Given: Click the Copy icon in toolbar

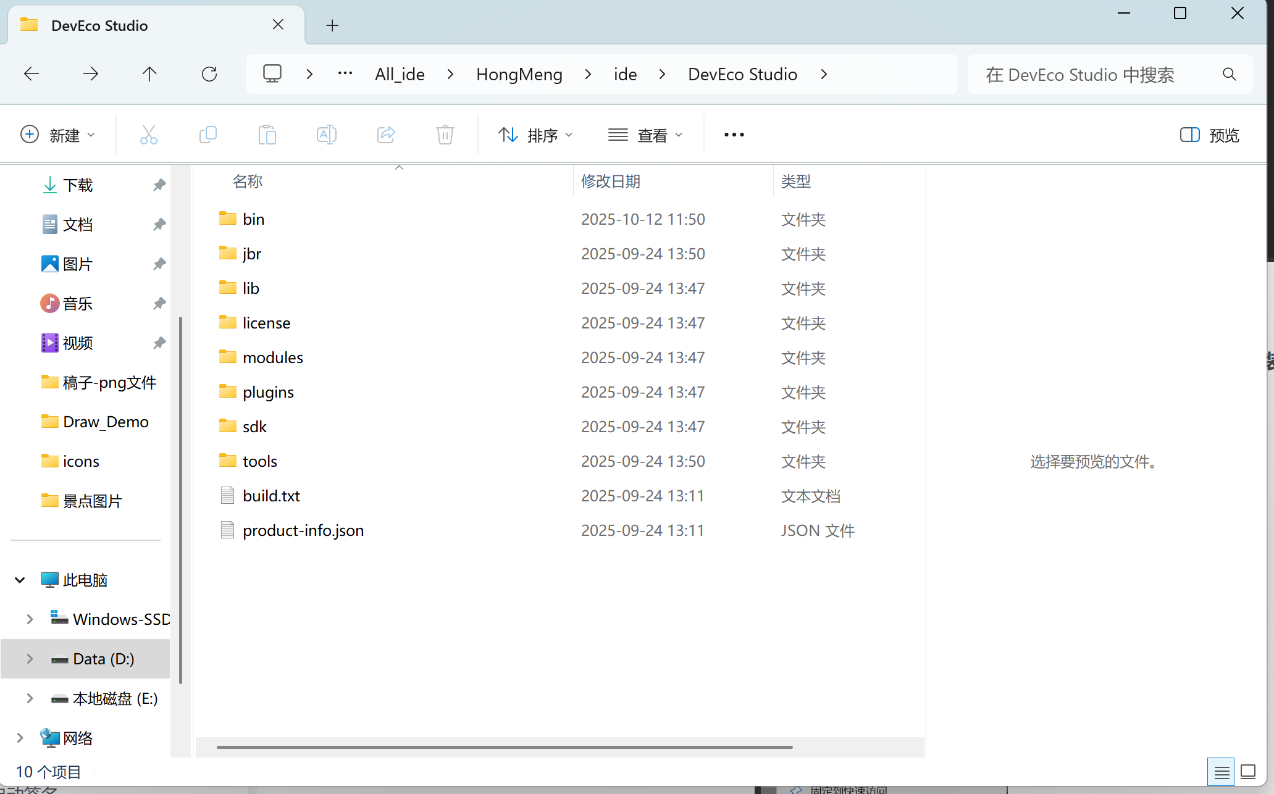Looking at the screenshot, I should pos(208,135).
